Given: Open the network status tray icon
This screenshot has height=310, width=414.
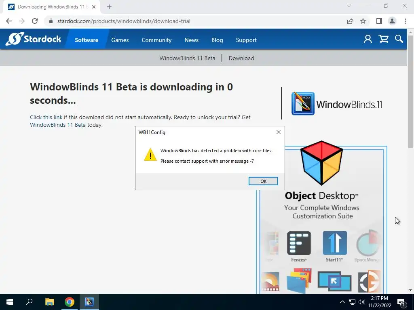Looking at the screenshot, I should coord(352,302).
